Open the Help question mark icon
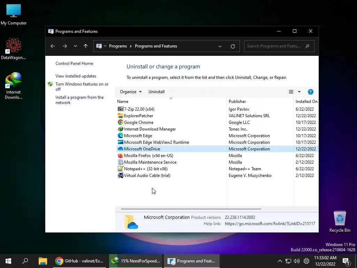357x268 pixels. coord(310,92)
